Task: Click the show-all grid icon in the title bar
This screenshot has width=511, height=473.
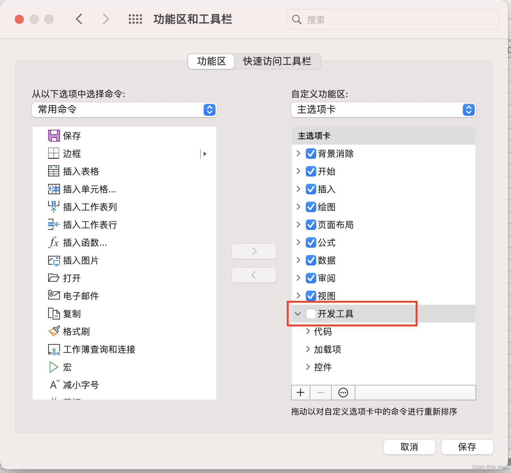Action: point(135,19)
